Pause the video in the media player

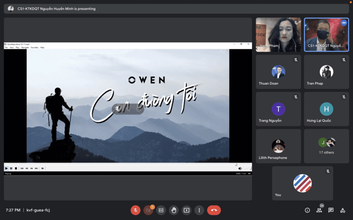point(11,169)
